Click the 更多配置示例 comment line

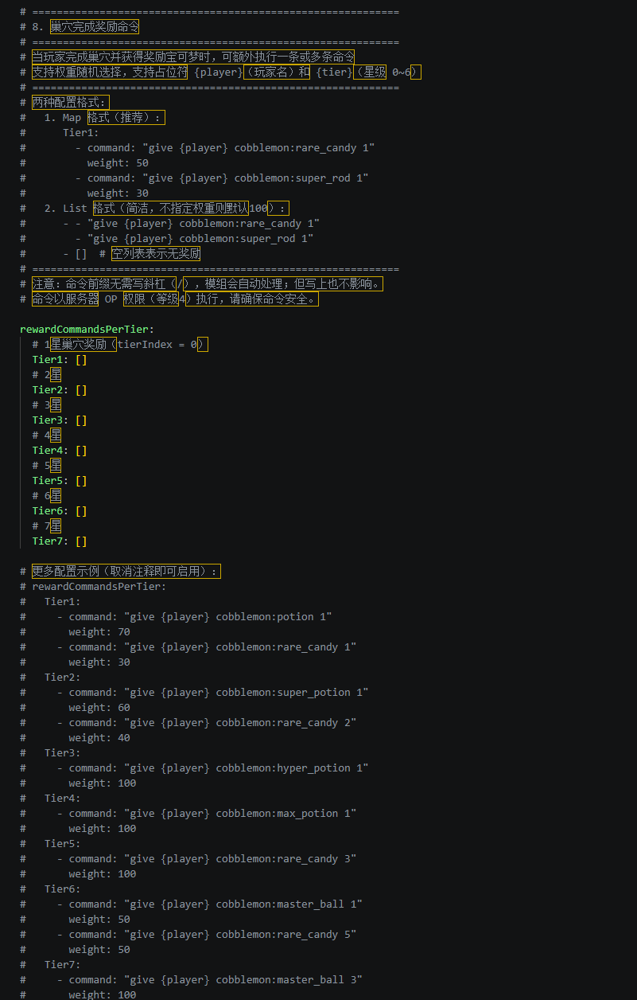point(126,572)
